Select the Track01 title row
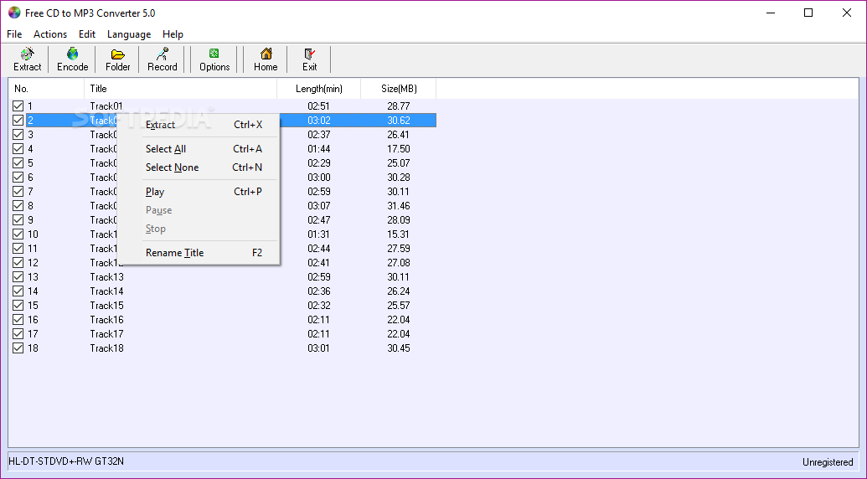Screen dimensions: 867x479 click(106, 106)
